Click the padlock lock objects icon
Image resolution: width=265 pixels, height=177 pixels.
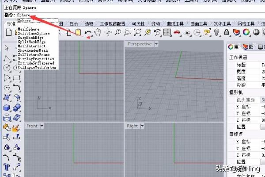(227, 32)
